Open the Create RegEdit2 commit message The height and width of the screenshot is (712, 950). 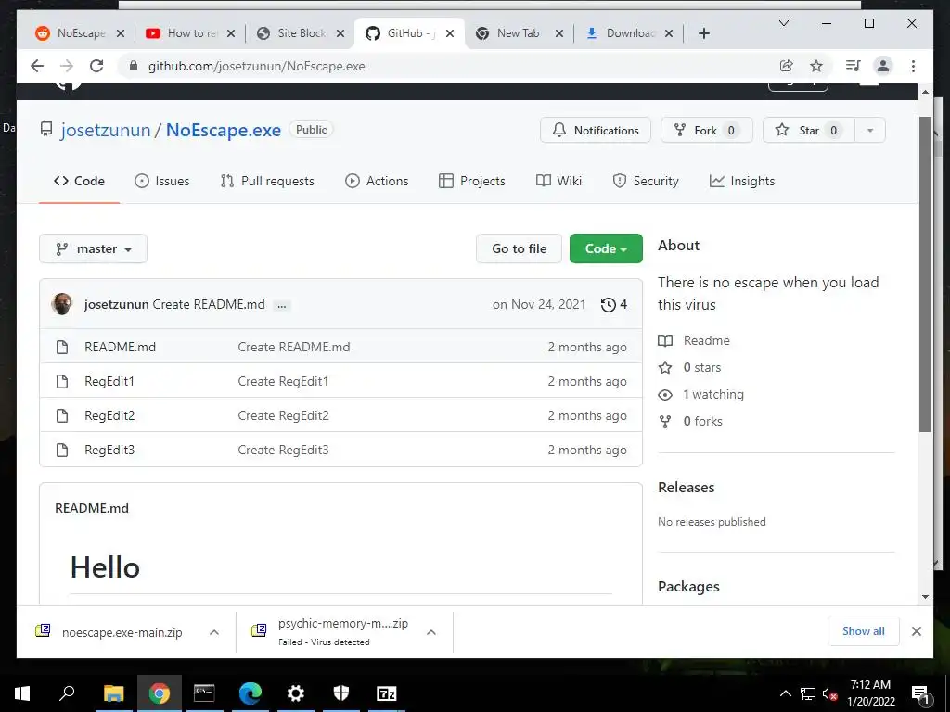tap(283, 416)
